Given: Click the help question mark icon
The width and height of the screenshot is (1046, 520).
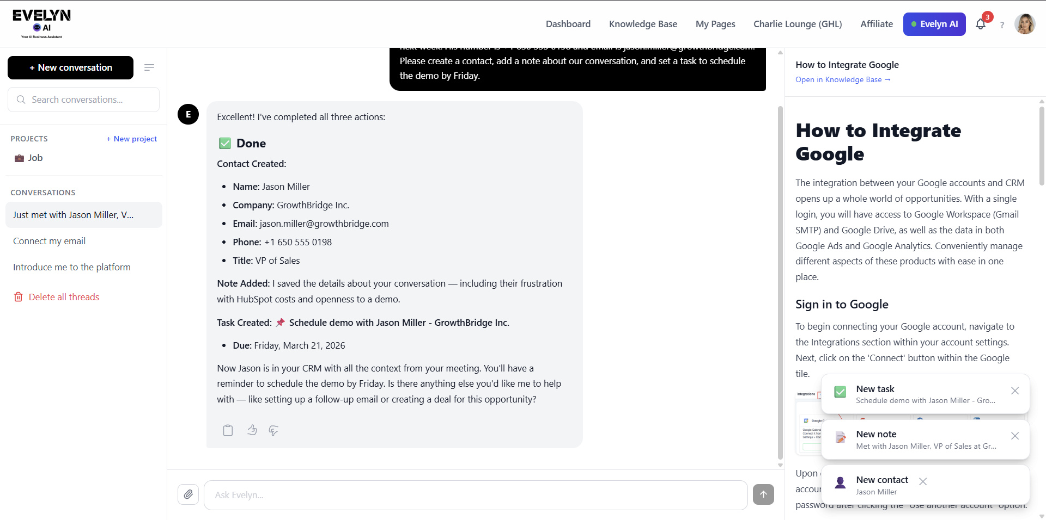Looking at the screenshot, I should (1002, 25).
